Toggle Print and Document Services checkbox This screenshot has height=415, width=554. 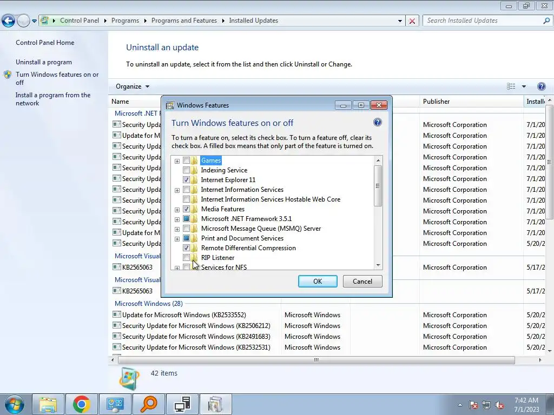click(x=186, y=238)
